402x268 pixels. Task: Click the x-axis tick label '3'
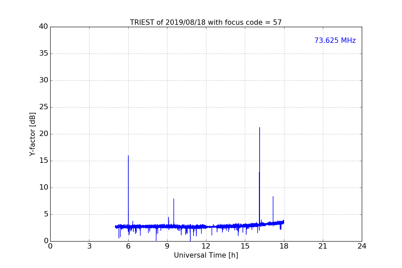(89, 246)
